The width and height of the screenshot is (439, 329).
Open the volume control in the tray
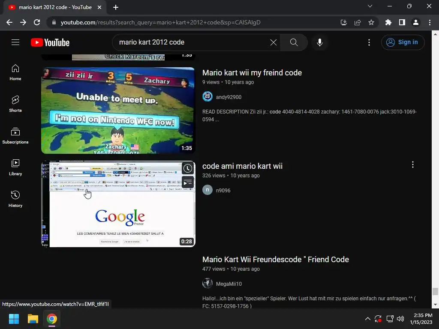[400, 319]
